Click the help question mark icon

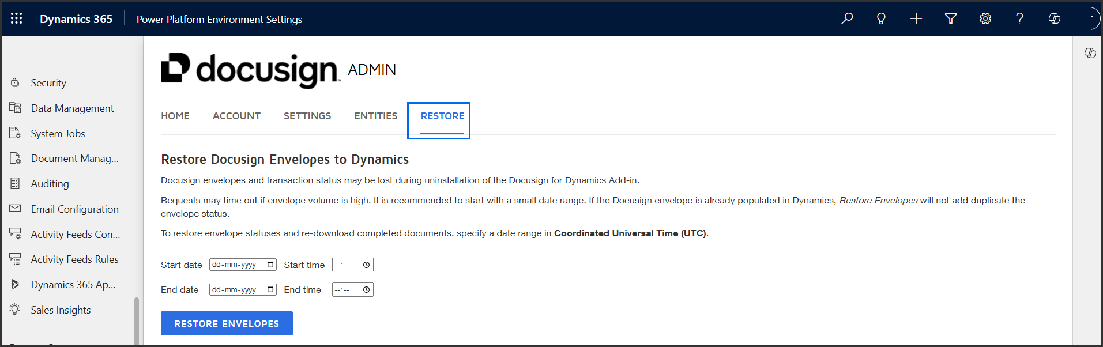[x=1019, y=18]
